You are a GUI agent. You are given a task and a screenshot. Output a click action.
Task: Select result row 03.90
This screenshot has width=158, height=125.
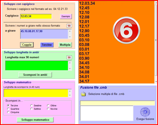84,58
